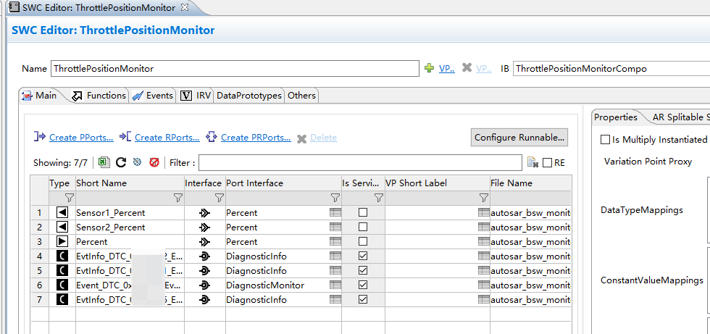The image size is (710, 334).
Task: Click the Create PPorts icon
Action: (40, 136)
